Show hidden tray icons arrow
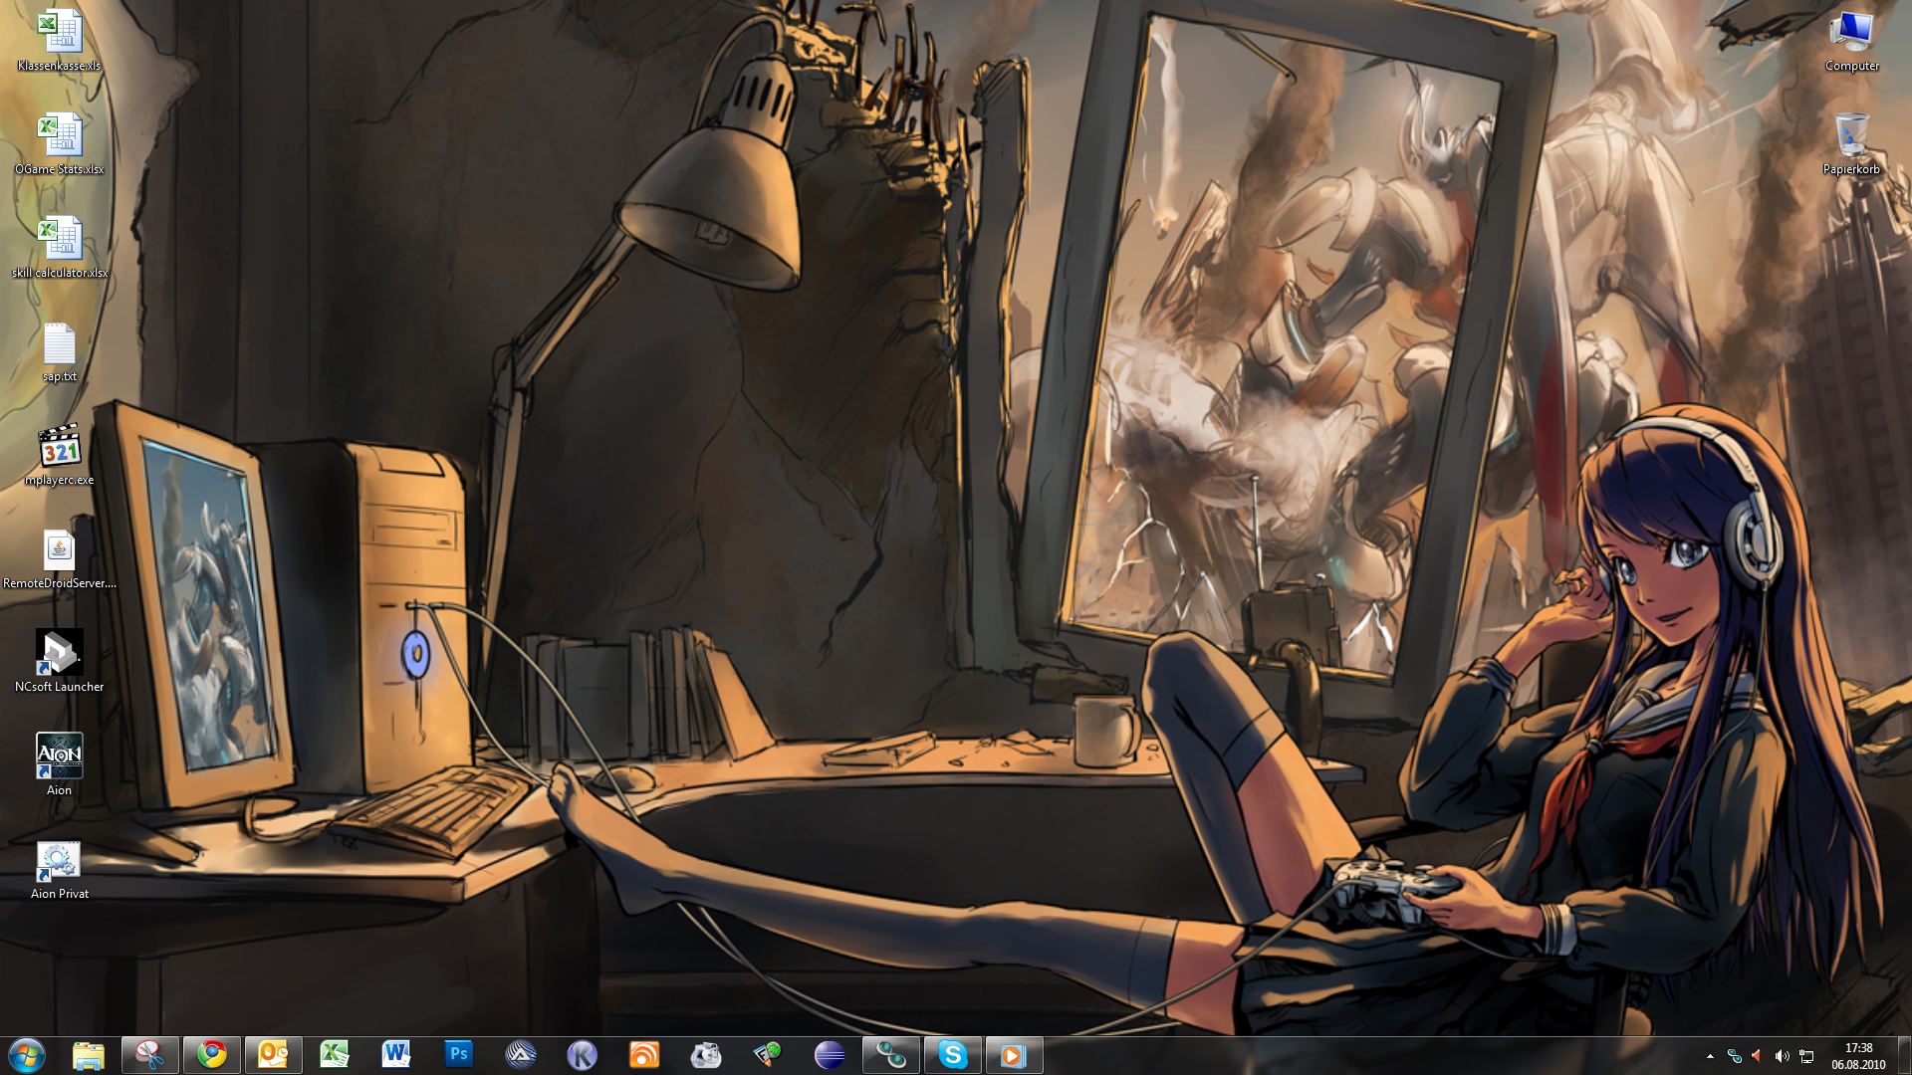The width and height of the screenshot is (1912, 1075). [1710, 1056]
